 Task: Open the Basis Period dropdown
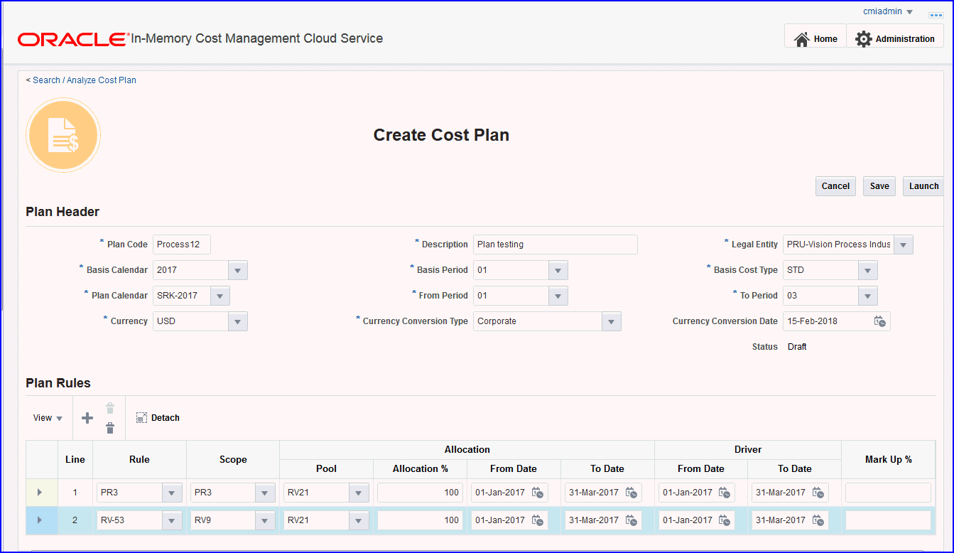[x=558, y=270]
